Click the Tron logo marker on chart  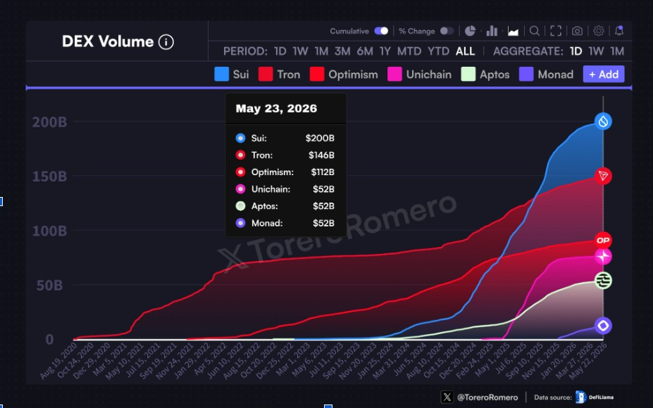[x=603, y=176]
